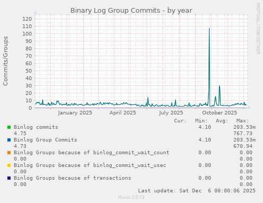Click 'Binlog Groups because of transactions' label
Screen dimensions: 263x203
tap(72, 178)
